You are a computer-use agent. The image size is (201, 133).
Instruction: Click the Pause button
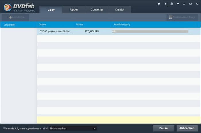[164, 128]
